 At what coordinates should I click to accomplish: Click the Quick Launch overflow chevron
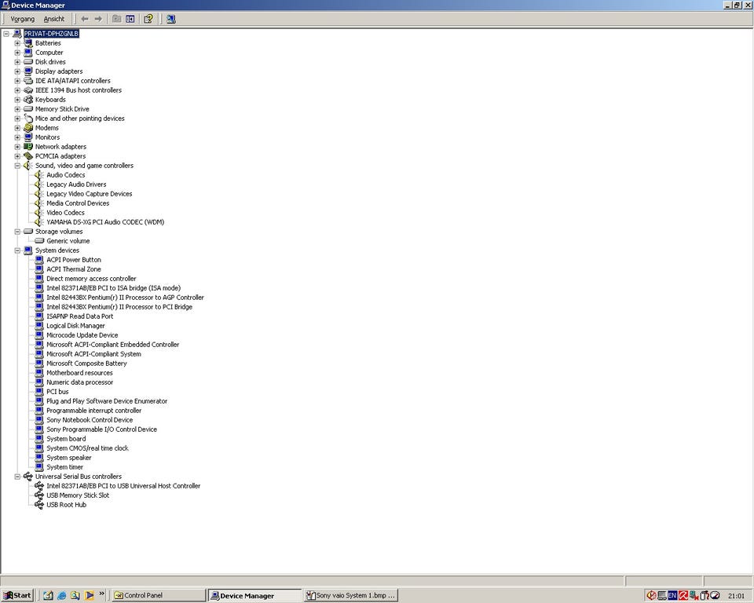(x=101, y=594)
